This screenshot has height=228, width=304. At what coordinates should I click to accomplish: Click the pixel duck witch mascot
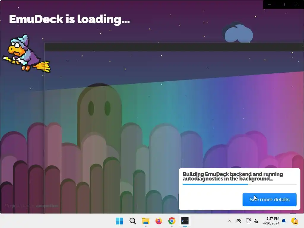[x=26, y=53]
